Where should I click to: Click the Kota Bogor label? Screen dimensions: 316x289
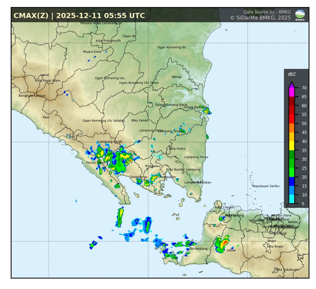point(275,246)
